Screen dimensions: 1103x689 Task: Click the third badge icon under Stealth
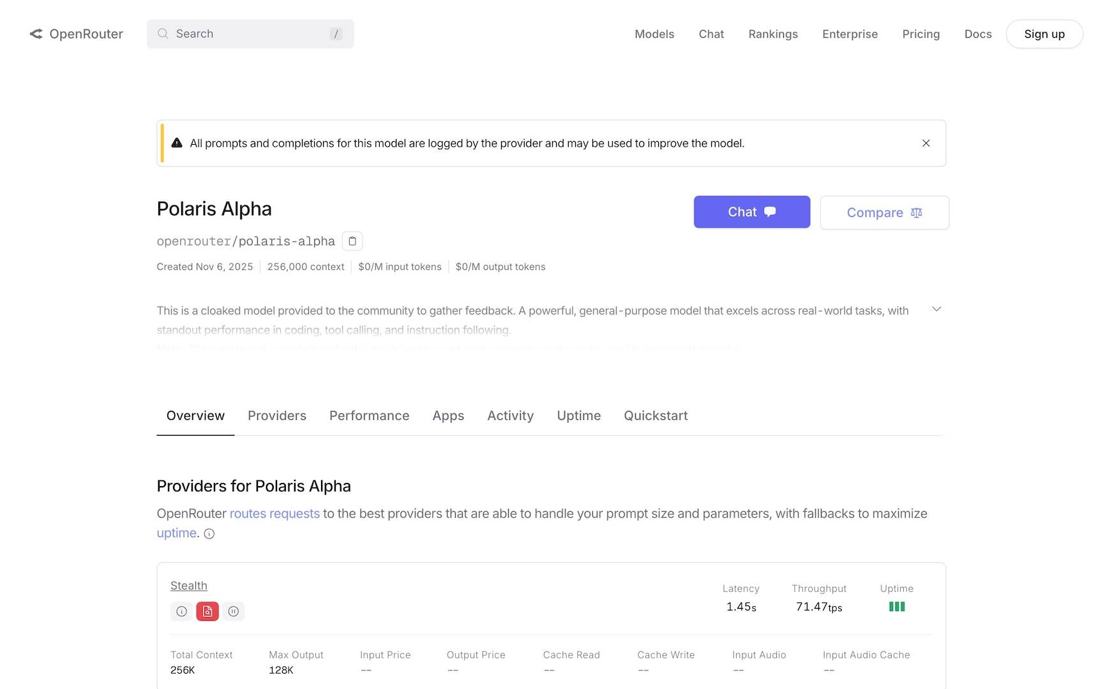(x=234, y=611)
